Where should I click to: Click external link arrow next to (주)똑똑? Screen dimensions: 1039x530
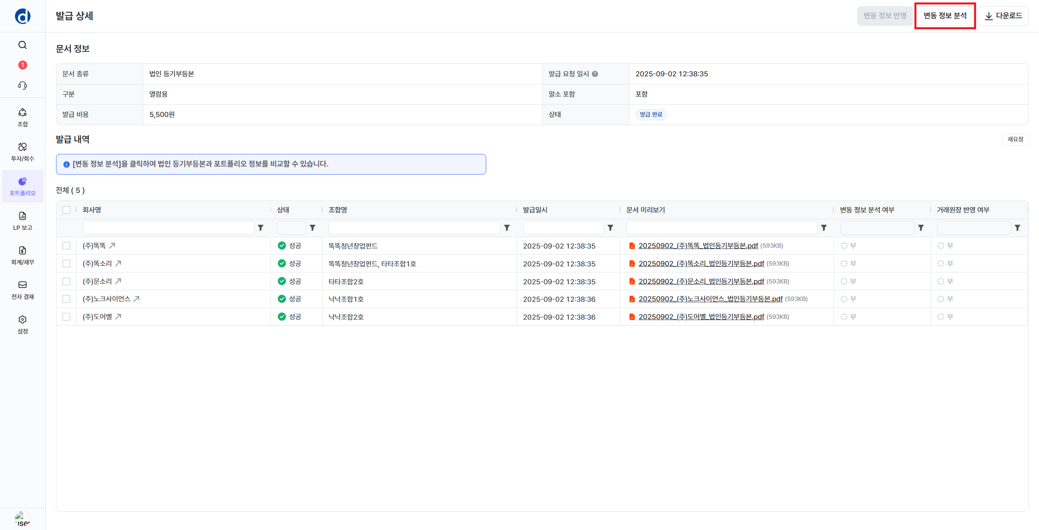pyautogui.click(x=112, y=246)
